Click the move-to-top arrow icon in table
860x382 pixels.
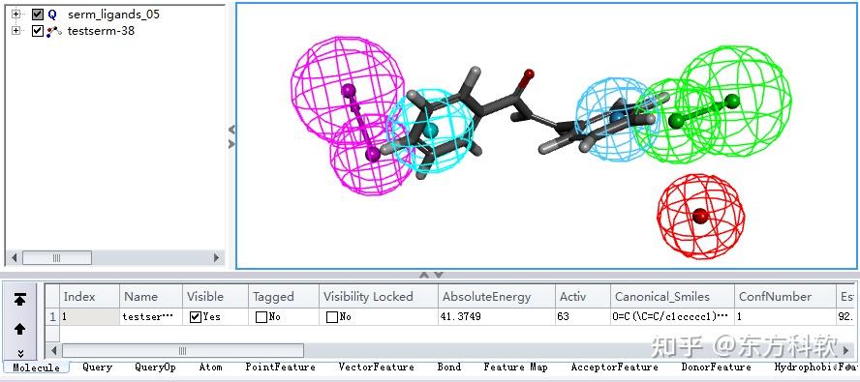[x=19, y=299]
